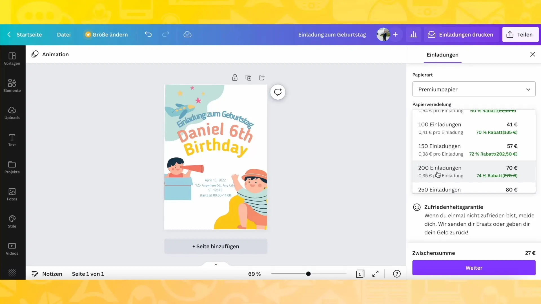Click the Weiter button
The width and height of the screenshot is (541, 304).
point(474,268)
